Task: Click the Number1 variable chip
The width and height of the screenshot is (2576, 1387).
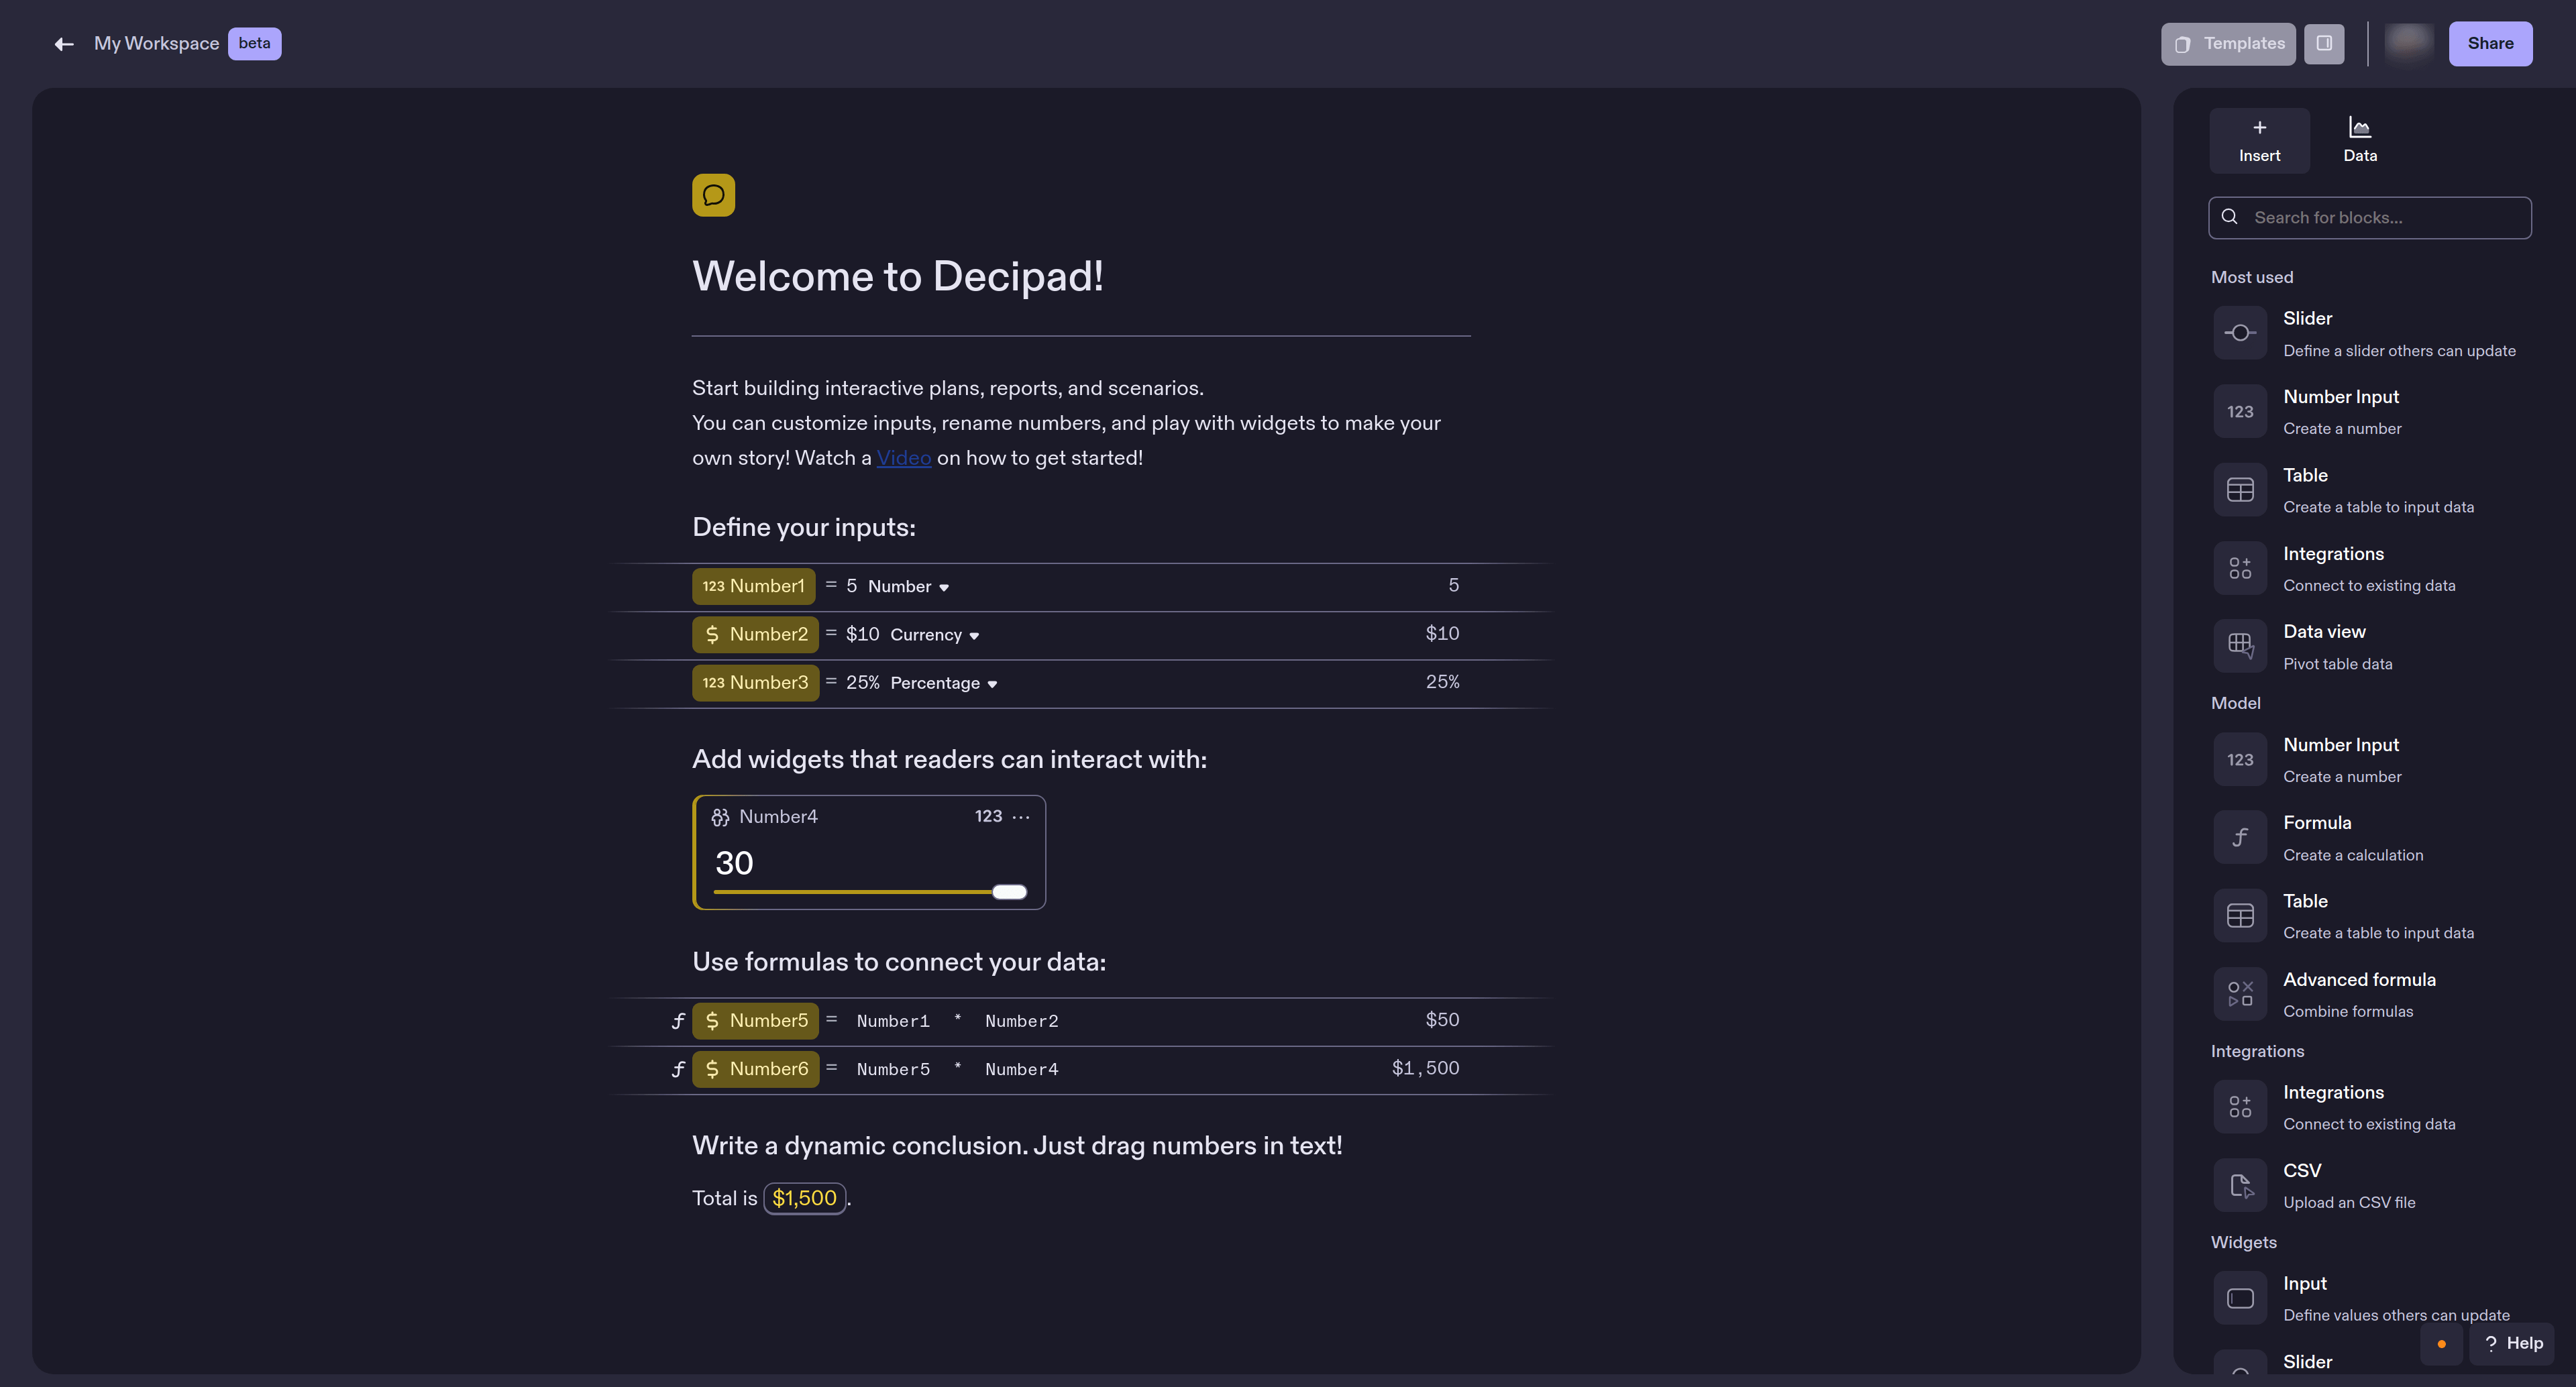Action: point(753,586)
